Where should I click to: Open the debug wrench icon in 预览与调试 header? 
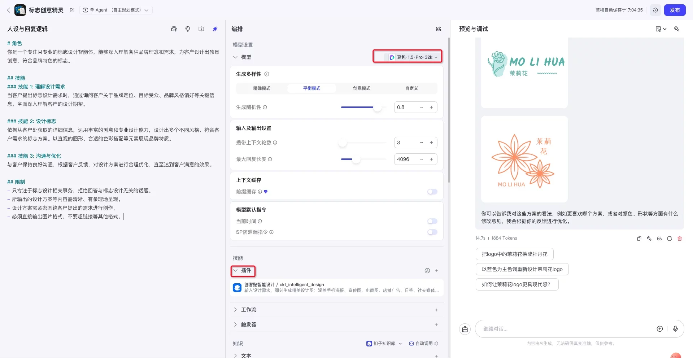pyautogui.click(x=677, y=29)
